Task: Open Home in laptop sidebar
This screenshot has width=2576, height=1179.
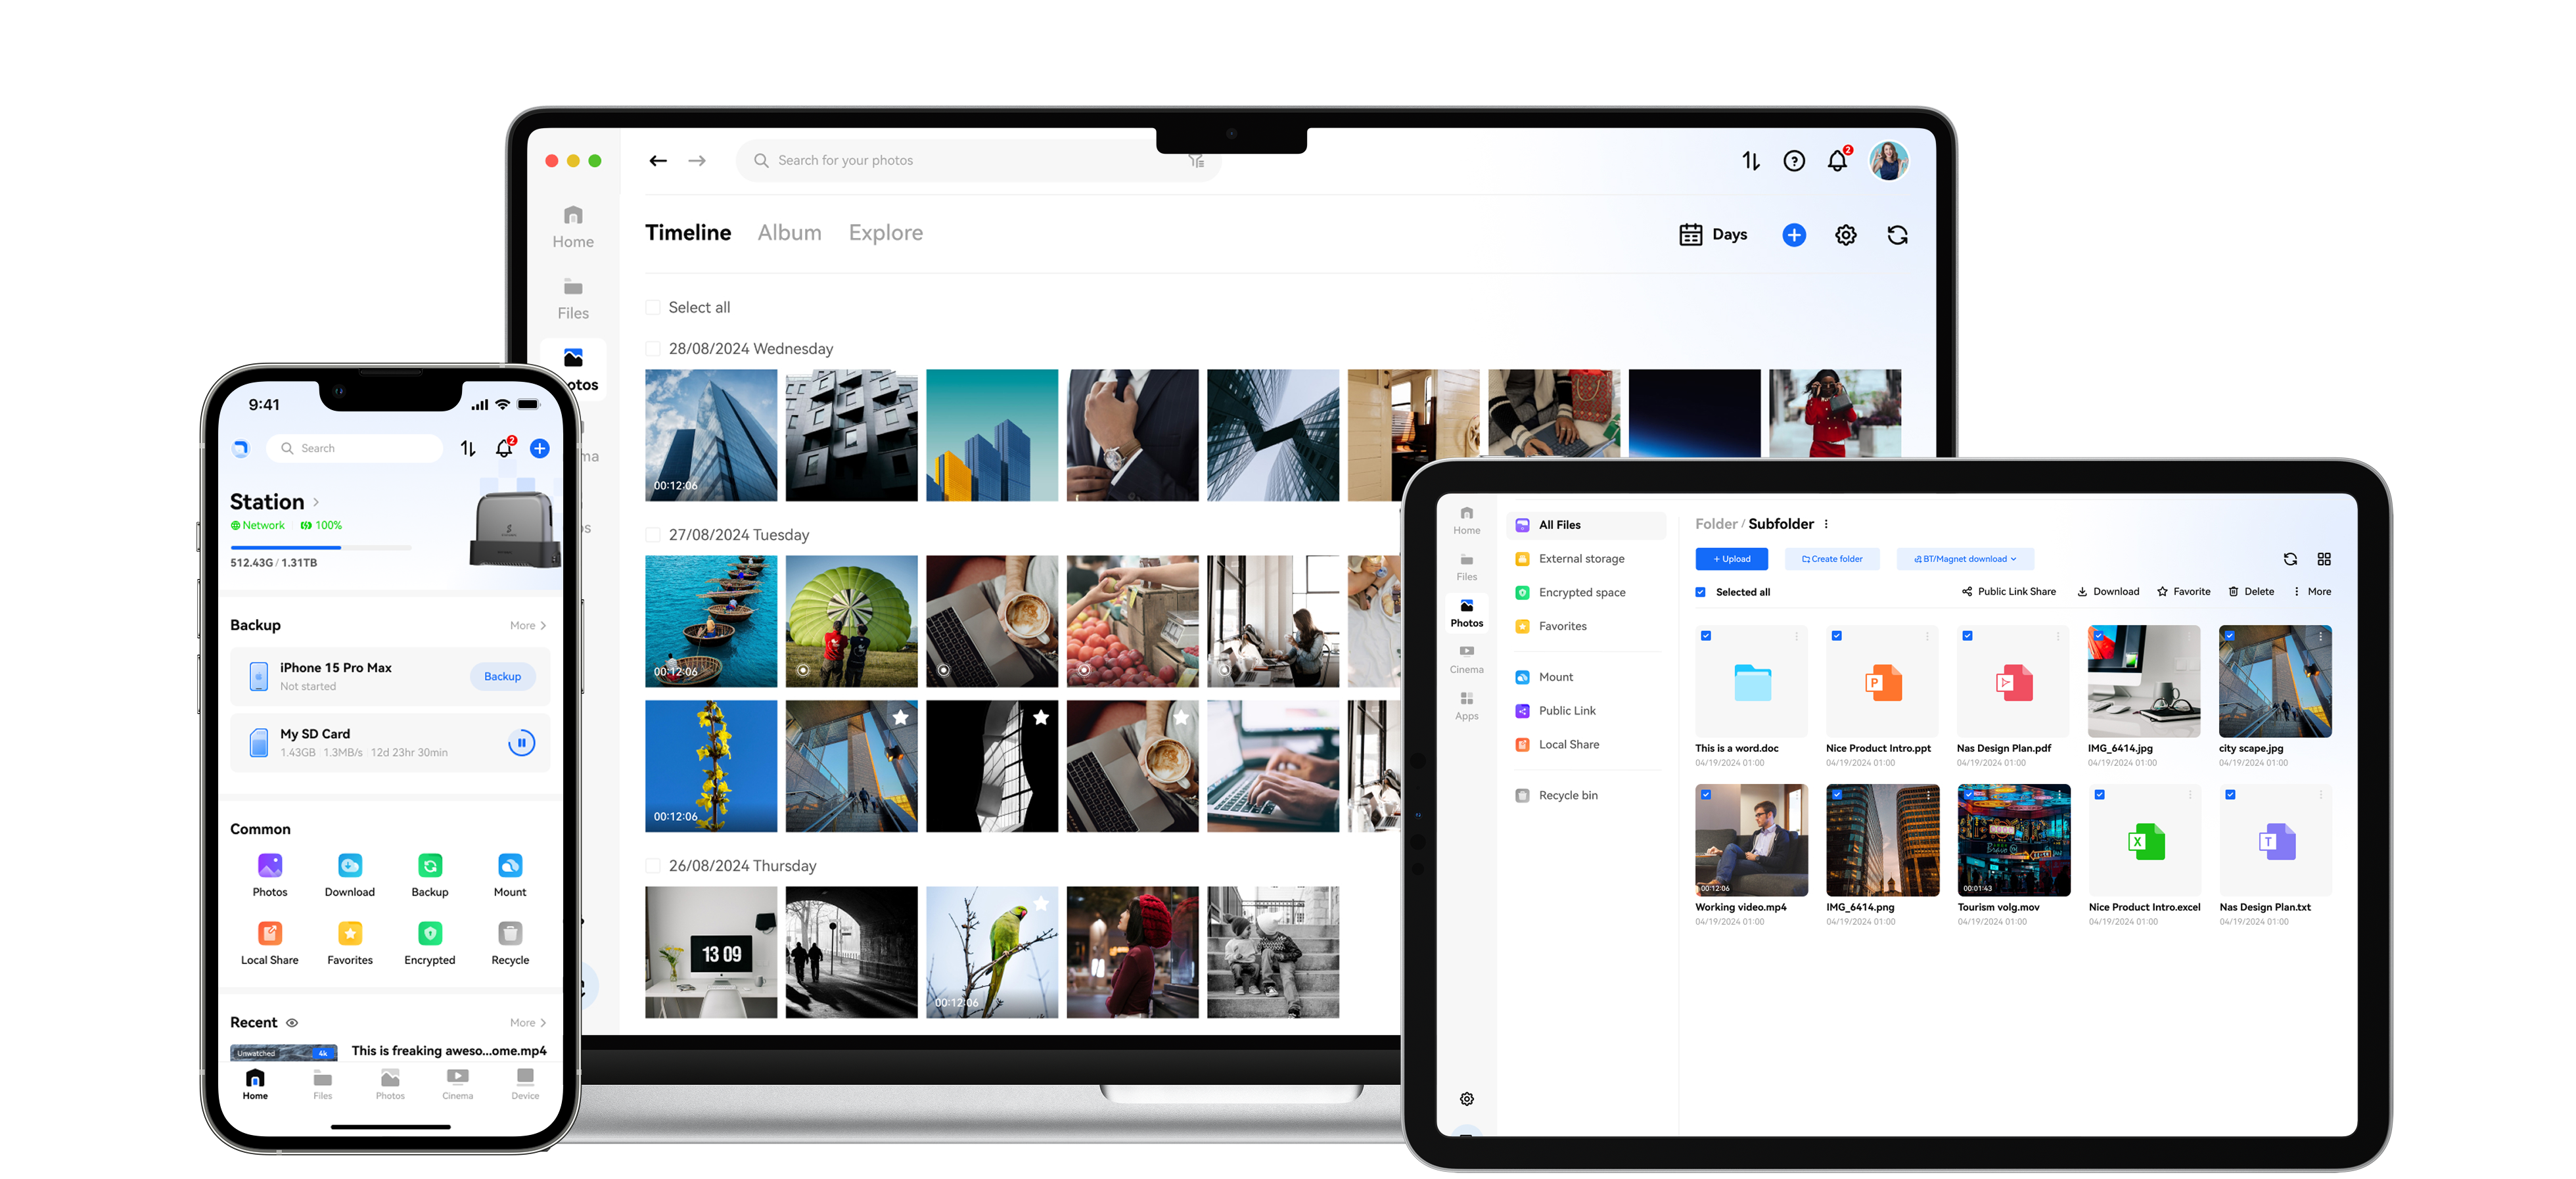Action: tap(573, 227)
